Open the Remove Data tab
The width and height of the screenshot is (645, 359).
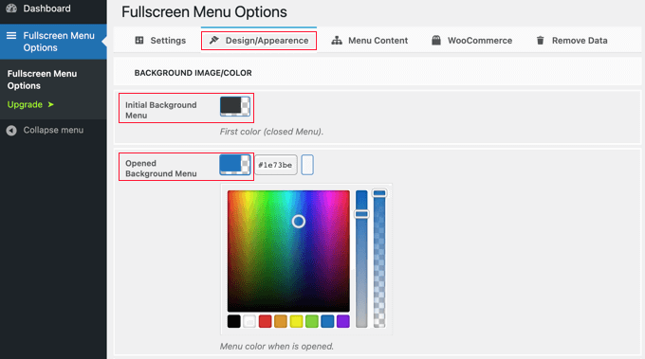pos(571,41)
